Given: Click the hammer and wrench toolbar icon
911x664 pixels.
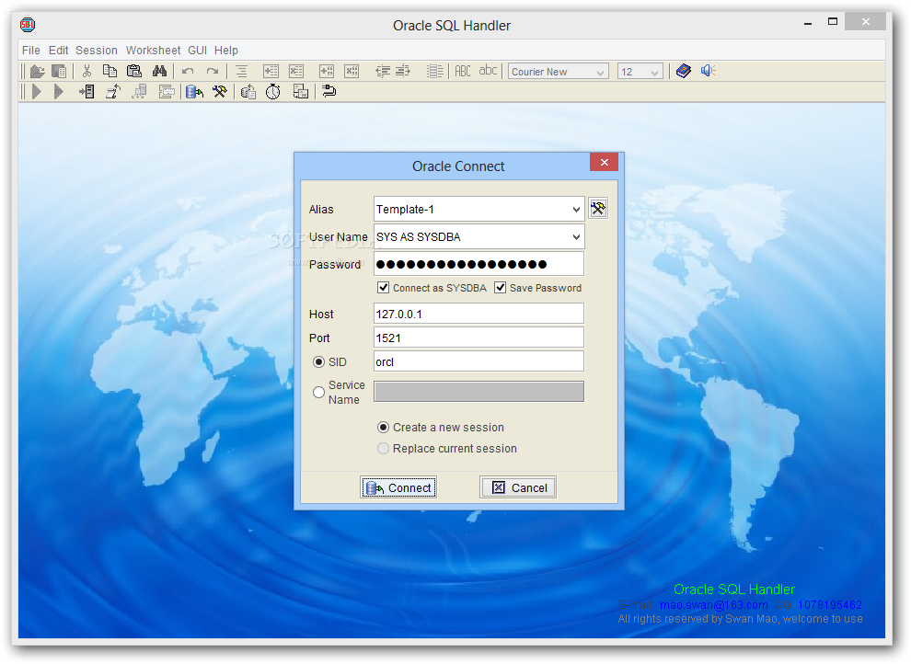Looking at the screenshot, I should pyautogui.click(x=220, y=92).
